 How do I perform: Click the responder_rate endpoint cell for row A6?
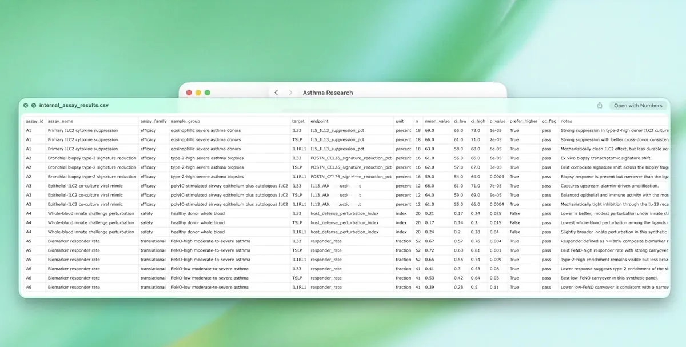pos(327,269)
